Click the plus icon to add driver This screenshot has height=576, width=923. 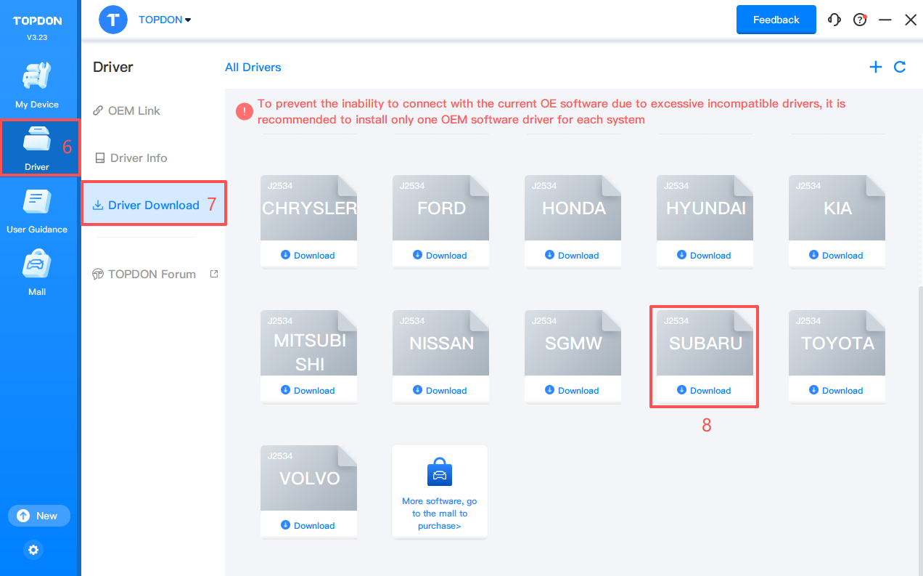pyautogui.click(x=876, y=67)
